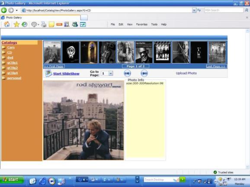Image resolution: width=250 pixels, height=187 pixels.
Task: Click the green desktop search go button
Action: pyautogui.click(x=183, y=180)
